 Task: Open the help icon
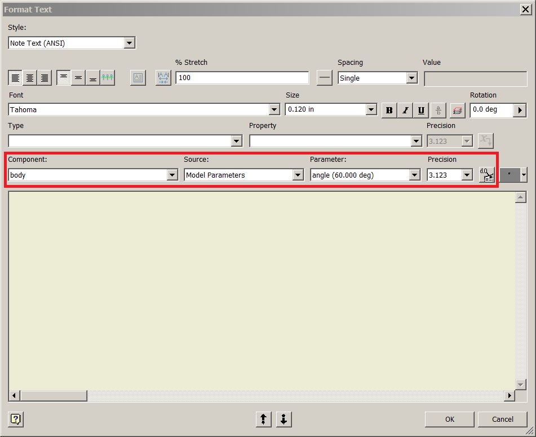(x=16, y=419)
